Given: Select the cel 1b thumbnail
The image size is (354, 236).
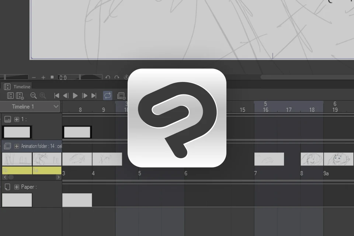Looking at the screenshot, I should [17, 159].
